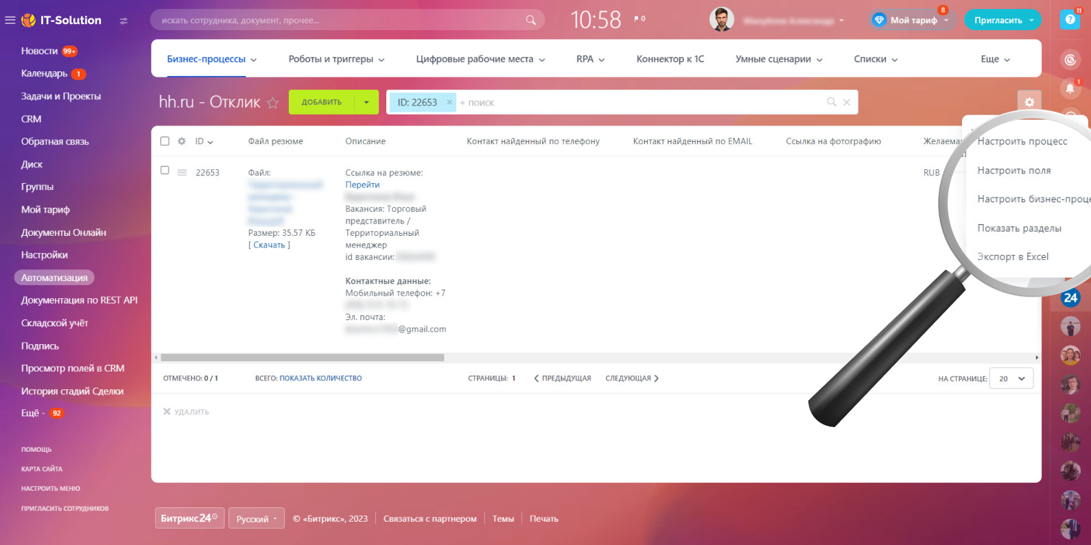1091x545 pixels.
Task: Click the filter search magnifier icon
Action: pyautogui.click(x=832, y=102)
